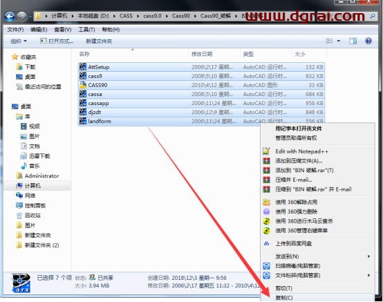Click the 回收站 recycle bin icon
The width and height of the screenshot is (383, 302).
pyautogui.click(x=19, y=216)
